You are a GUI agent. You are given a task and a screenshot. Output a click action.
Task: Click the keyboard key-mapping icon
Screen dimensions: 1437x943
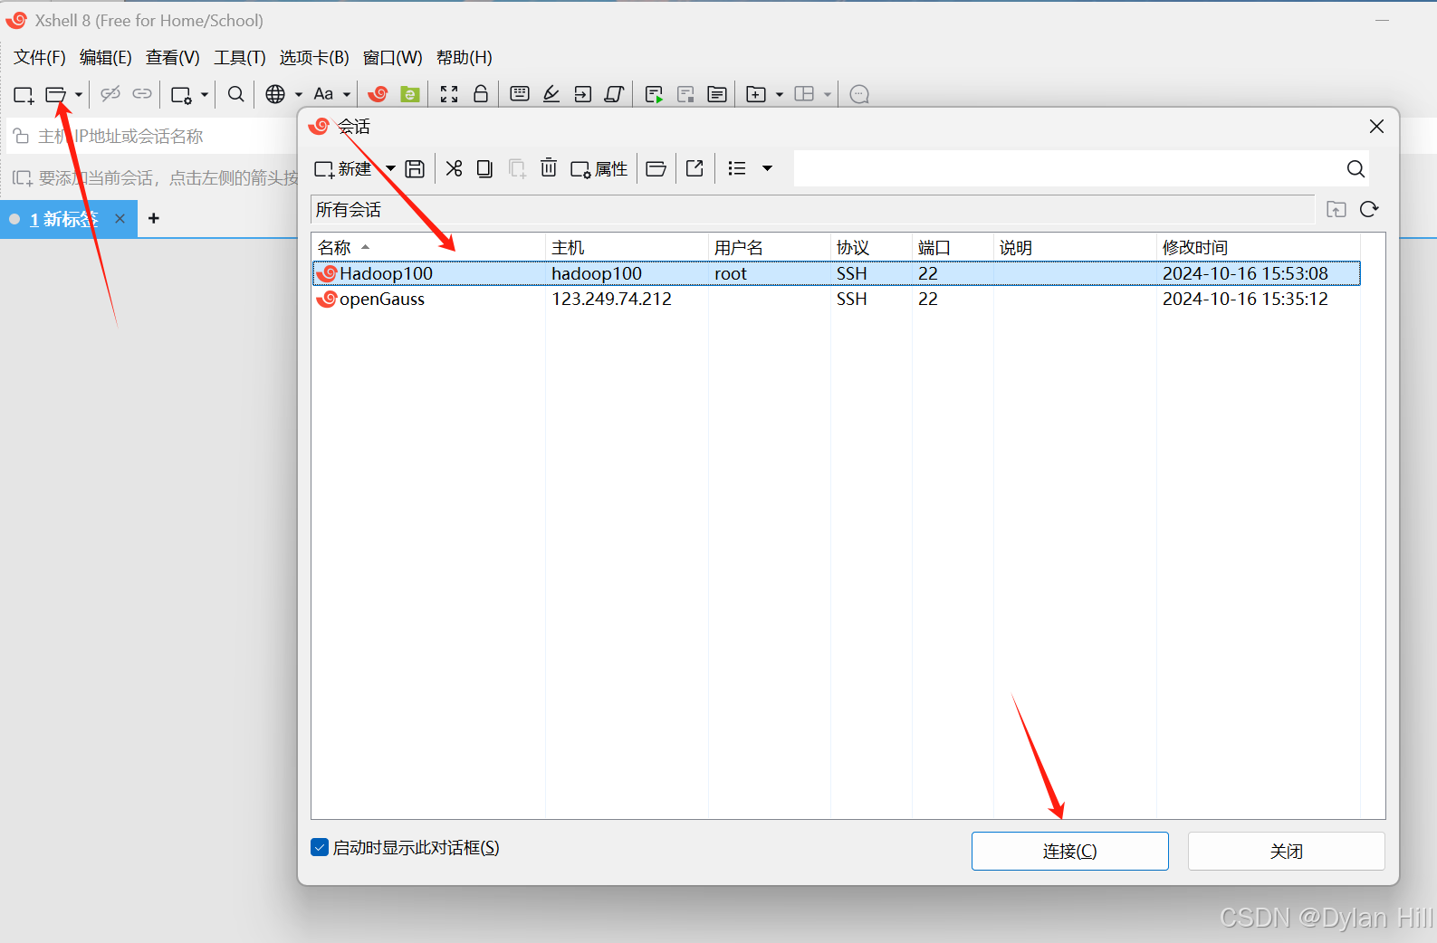[520, 94]
